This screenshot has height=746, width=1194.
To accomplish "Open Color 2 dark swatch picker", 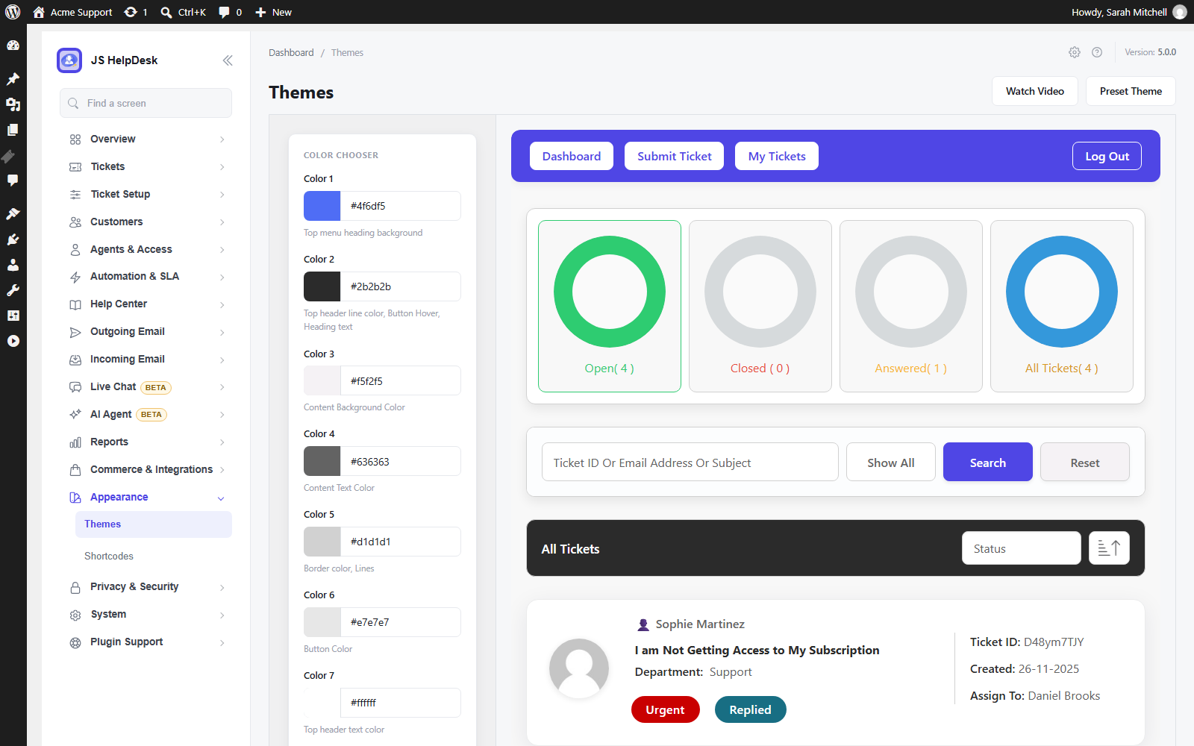I will click(322, 286).
